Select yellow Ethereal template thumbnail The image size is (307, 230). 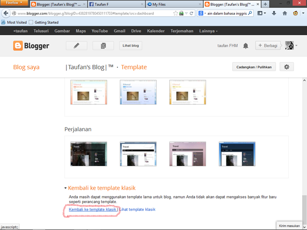[187, 92]
